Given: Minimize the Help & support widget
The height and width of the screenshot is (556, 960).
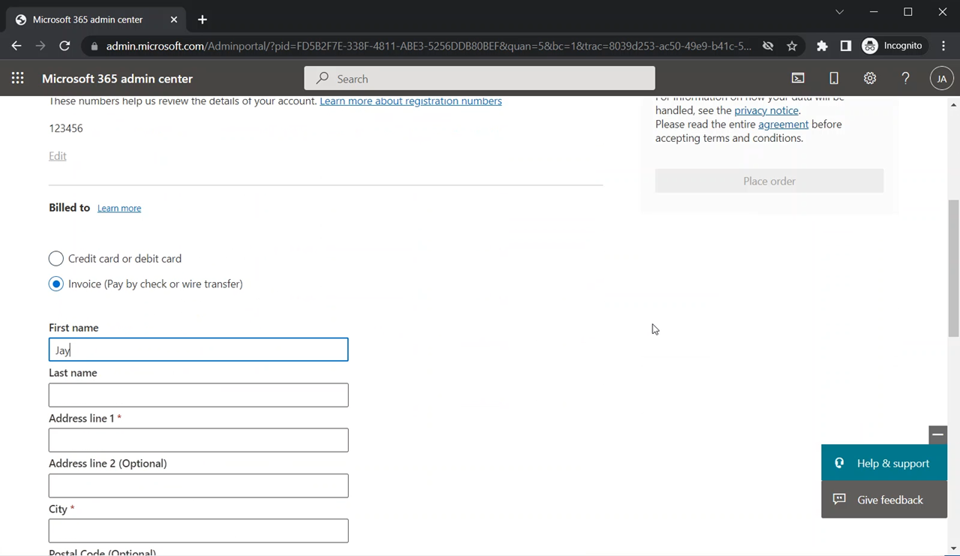Looking at the screenshot, I should tap(937, 434).
